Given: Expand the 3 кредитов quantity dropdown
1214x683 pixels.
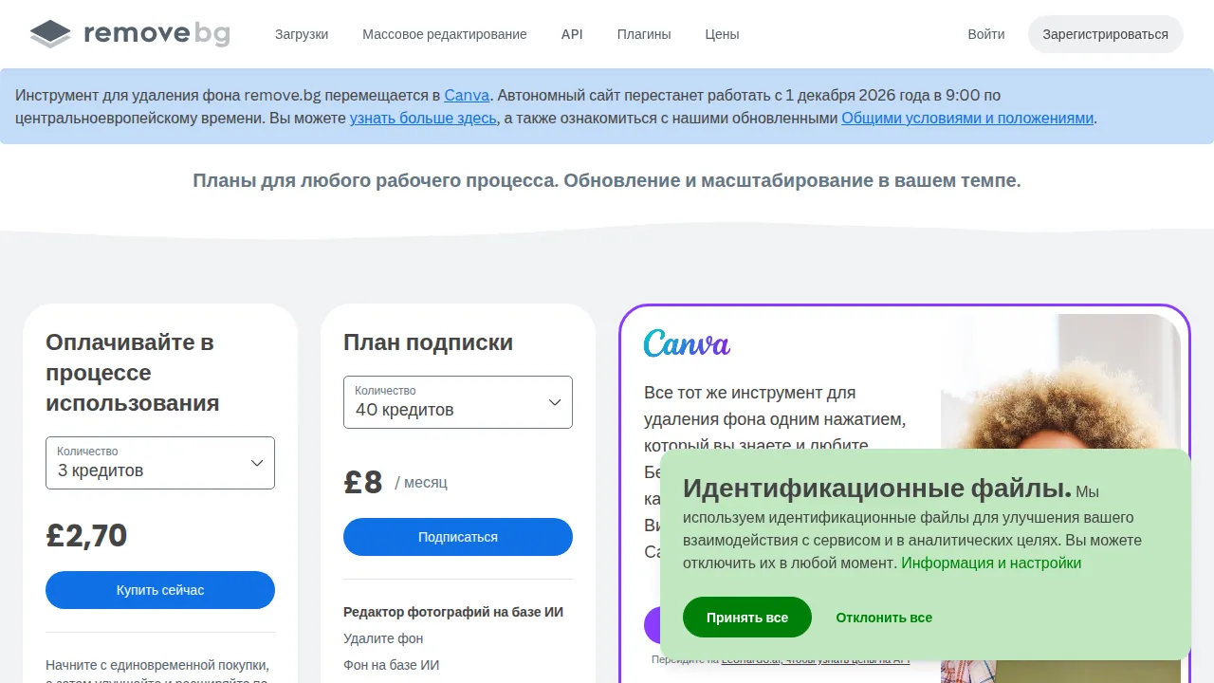Looking at the screenshot, I should click(160, 463).
